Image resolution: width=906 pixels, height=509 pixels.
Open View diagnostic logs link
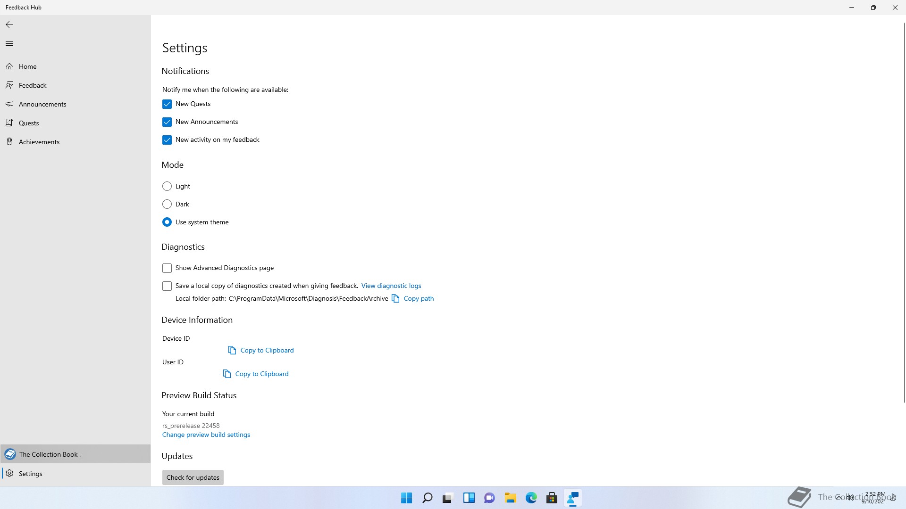(x=391, y=286)
